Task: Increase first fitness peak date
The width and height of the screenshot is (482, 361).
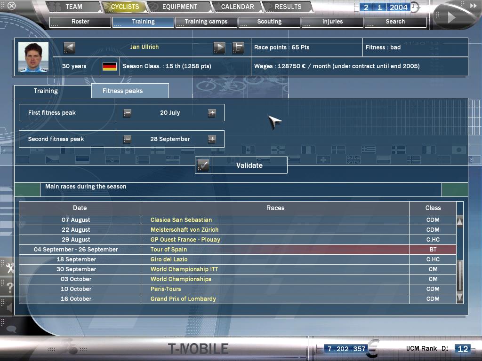Action: [212, 113]
